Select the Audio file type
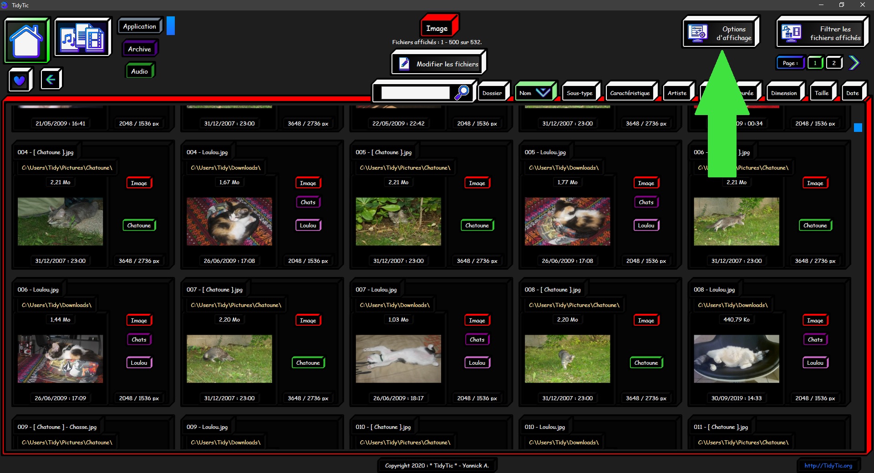 click(x=140, y=71)
